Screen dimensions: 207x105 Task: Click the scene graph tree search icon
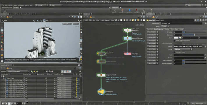click(52, 71)
